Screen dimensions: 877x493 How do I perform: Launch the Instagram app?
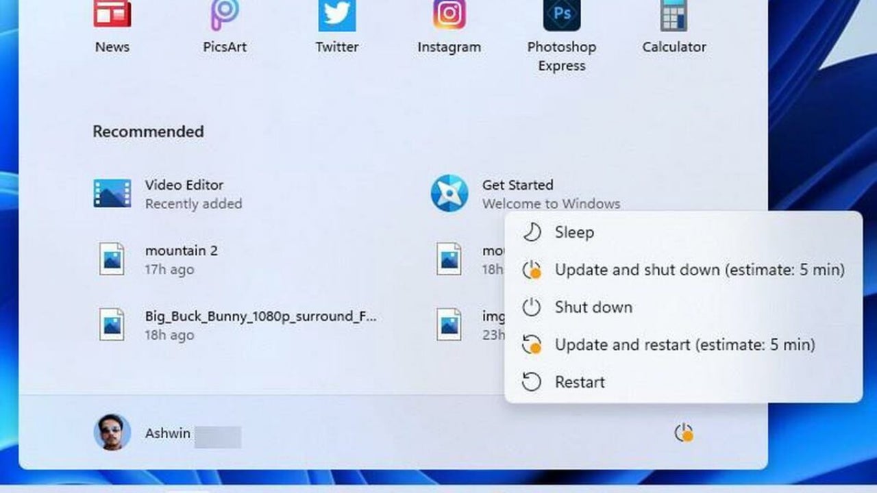(x=449, y=14)
